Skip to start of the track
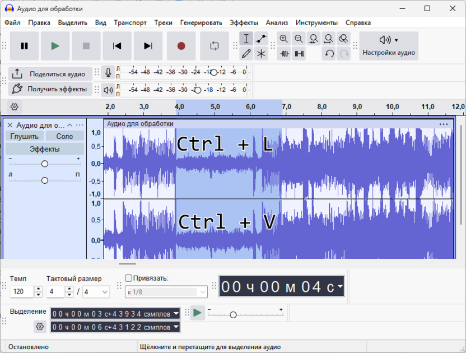Viewport: 466px width, 353px height. click(117, 46)
